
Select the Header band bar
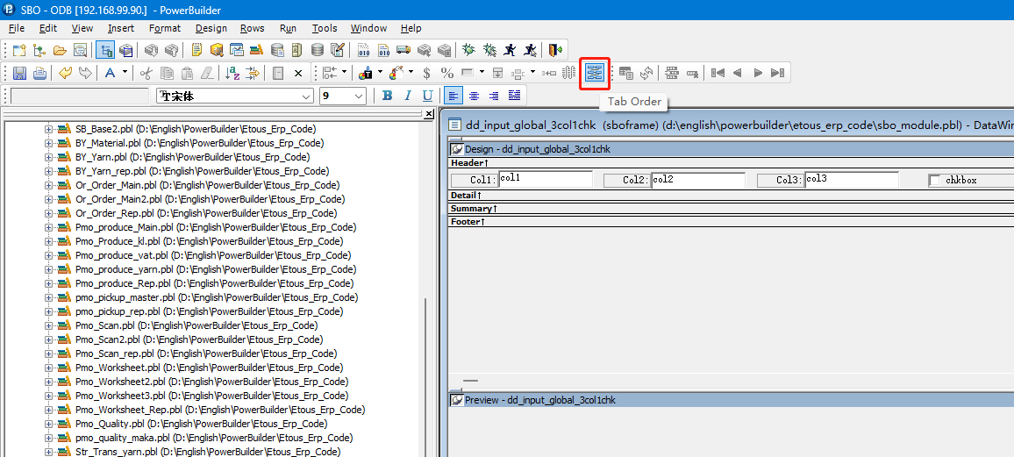[731, 163]
